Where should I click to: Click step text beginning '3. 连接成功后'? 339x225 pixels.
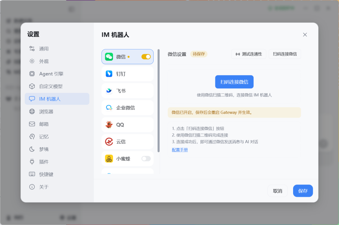(x=215, y=142)
